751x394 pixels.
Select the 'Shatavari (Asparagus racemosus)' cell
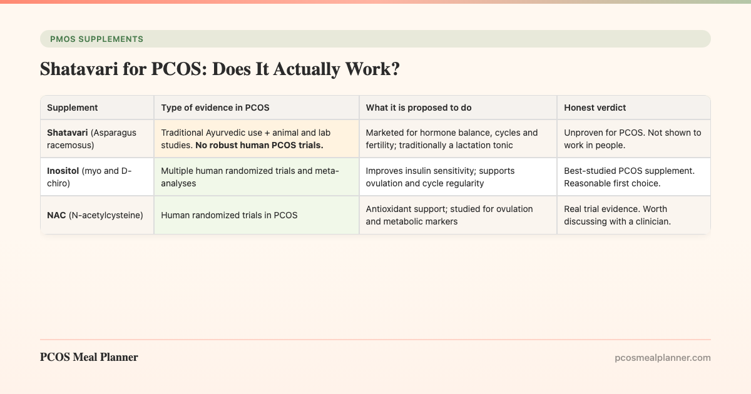pos(97,139)
